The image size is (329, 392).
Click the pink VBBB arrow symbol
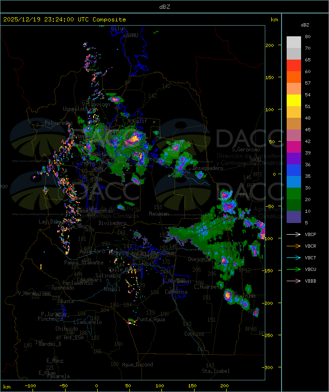[x=294, y=281]
